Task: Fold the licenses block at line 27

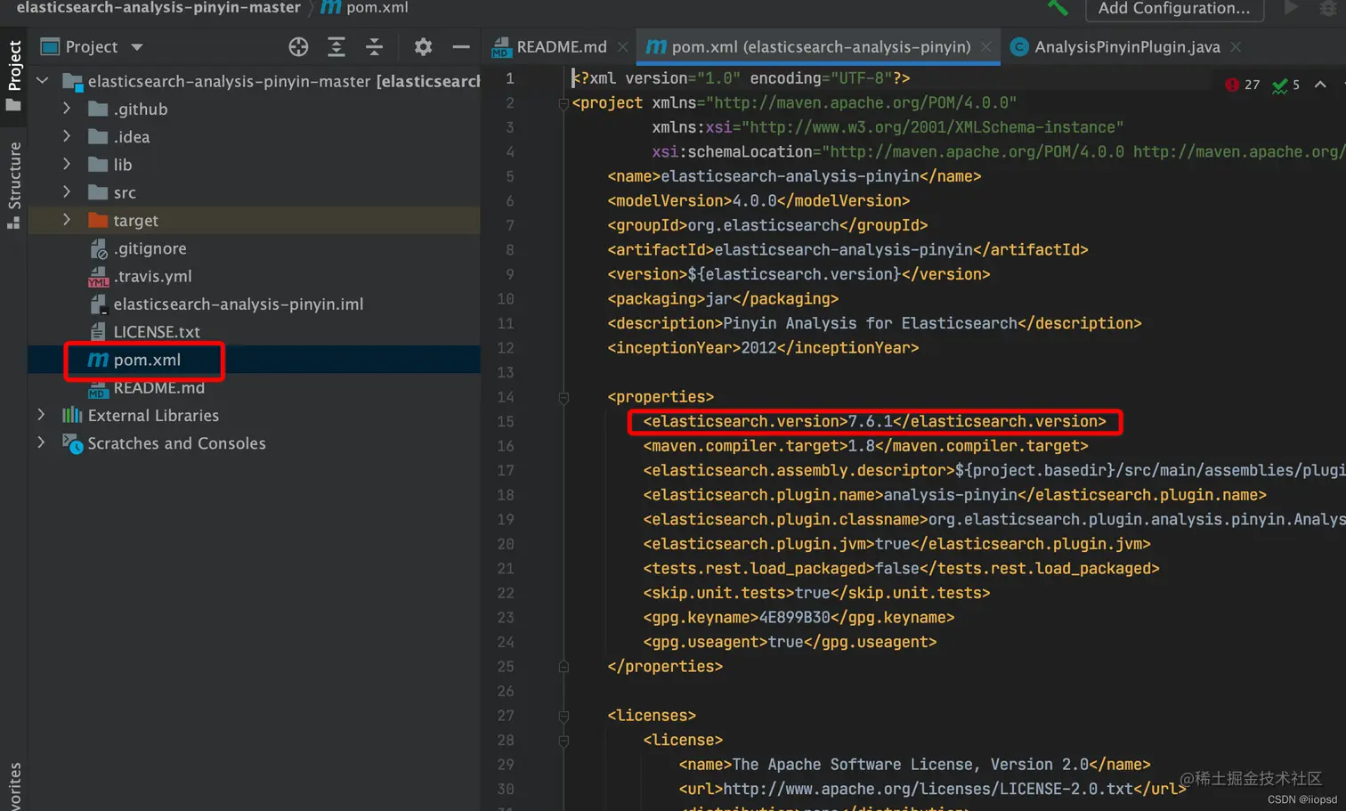Action: tap(564, 716)
